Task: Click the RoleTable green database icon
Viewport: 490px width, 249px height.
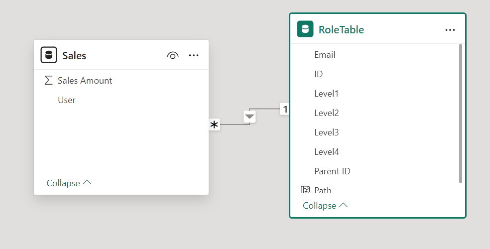Action: [305, 29]
